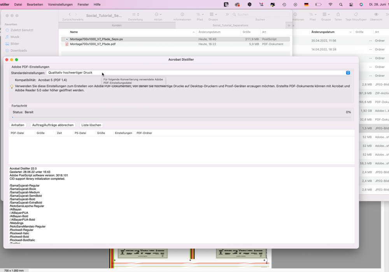
Task: Open the Standardeinstellungen dropdown in Distiller
Action: [x=198, y=73]
